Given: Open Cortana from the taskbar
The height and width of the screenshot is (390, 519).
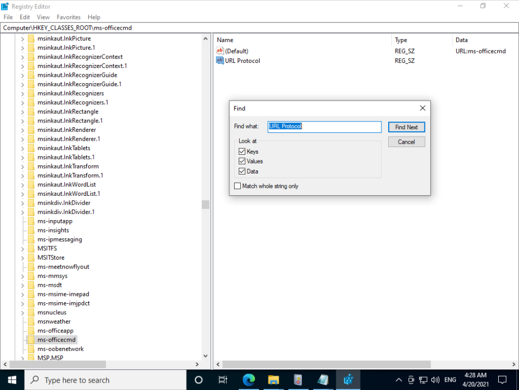Looking at the screenshot, I should point(199,380).
